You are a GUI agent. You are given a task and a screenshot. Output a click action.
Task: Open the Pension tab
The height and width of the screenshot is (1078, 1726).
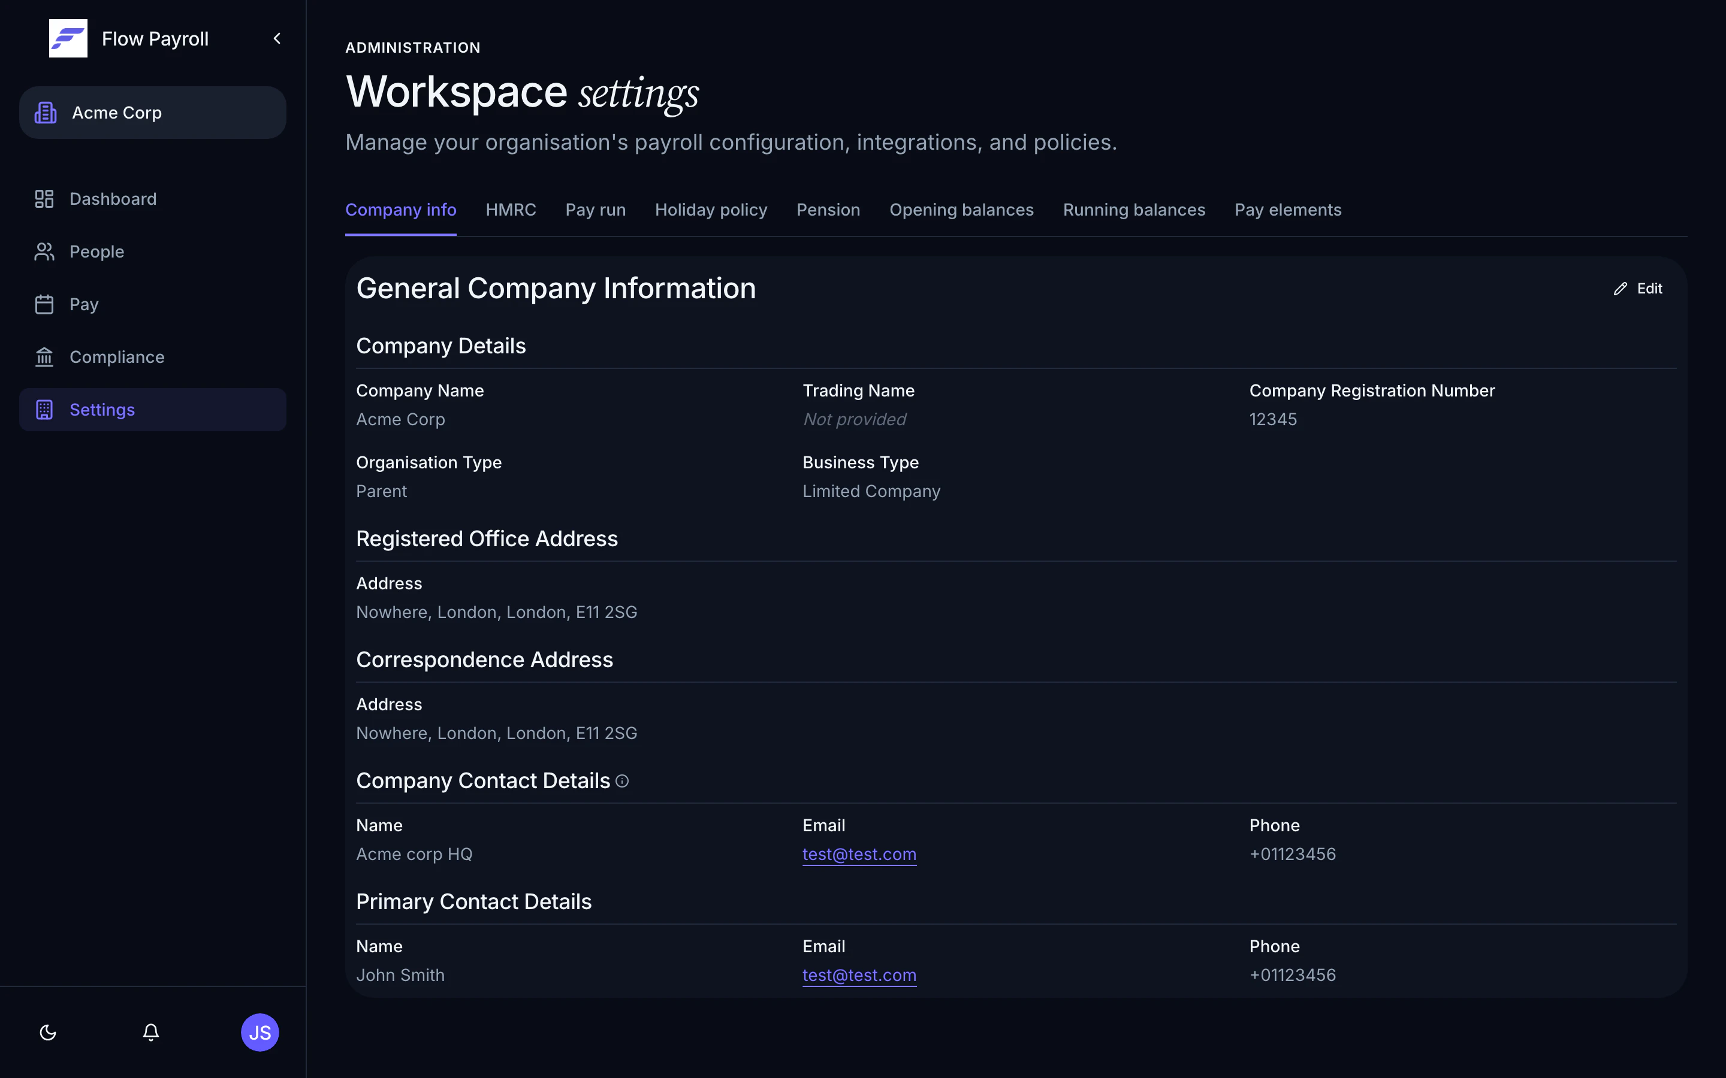pos(828,210)
